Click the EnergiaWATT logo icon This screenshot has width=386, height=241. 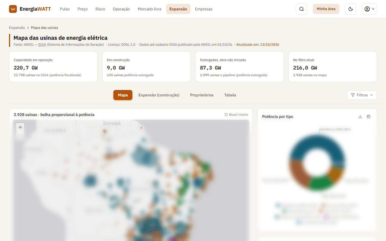[13, 9]
